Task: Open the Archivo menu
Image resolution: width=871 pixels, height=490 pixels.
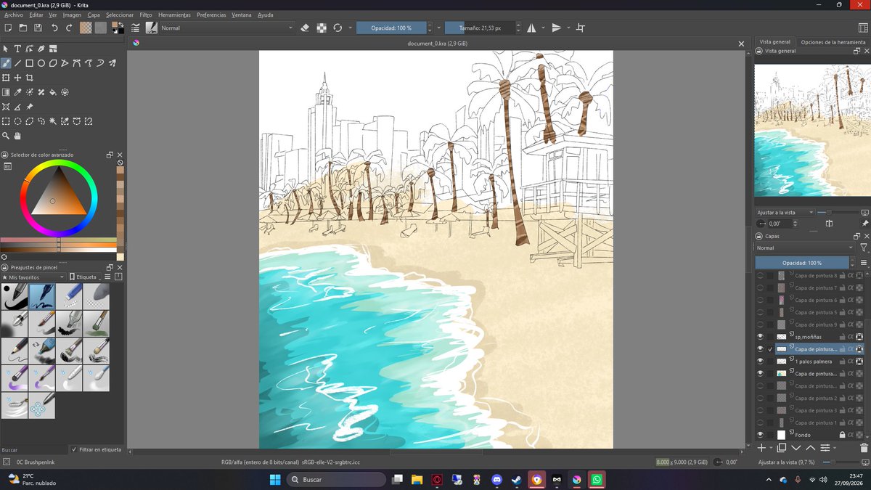Action: (14, 15)
